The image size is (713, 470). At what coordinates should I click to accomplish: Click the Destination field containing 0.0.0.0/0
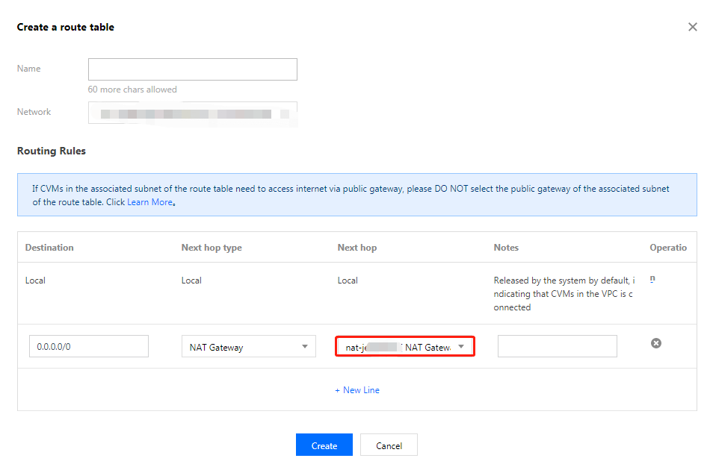(89, 346)
